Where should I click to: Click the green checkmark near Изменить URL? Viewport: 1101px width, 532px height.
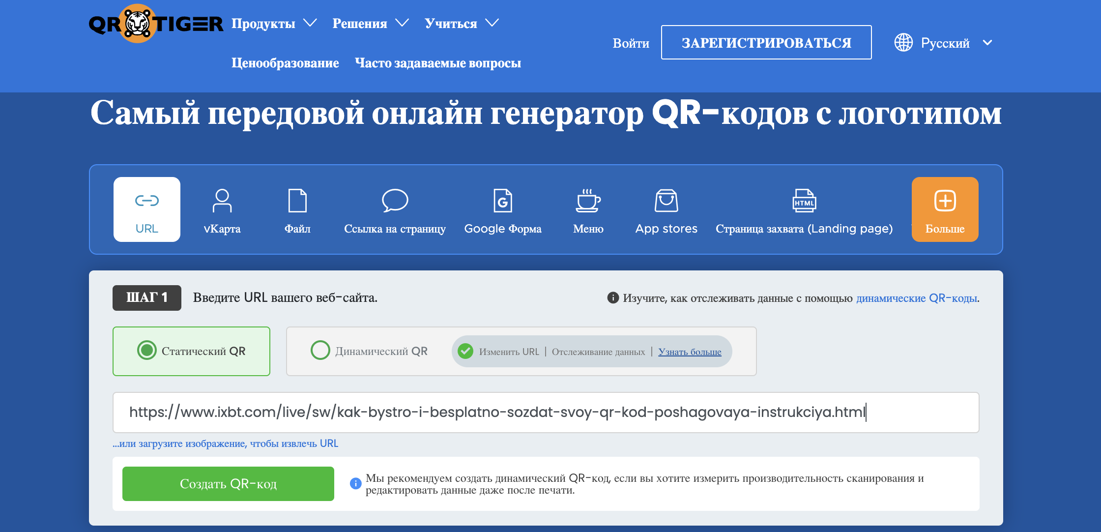[465, 351]
